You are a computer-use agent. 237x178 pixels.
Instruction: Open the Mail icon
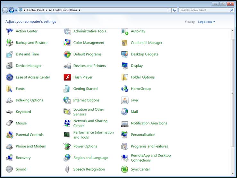click(125, 112)
